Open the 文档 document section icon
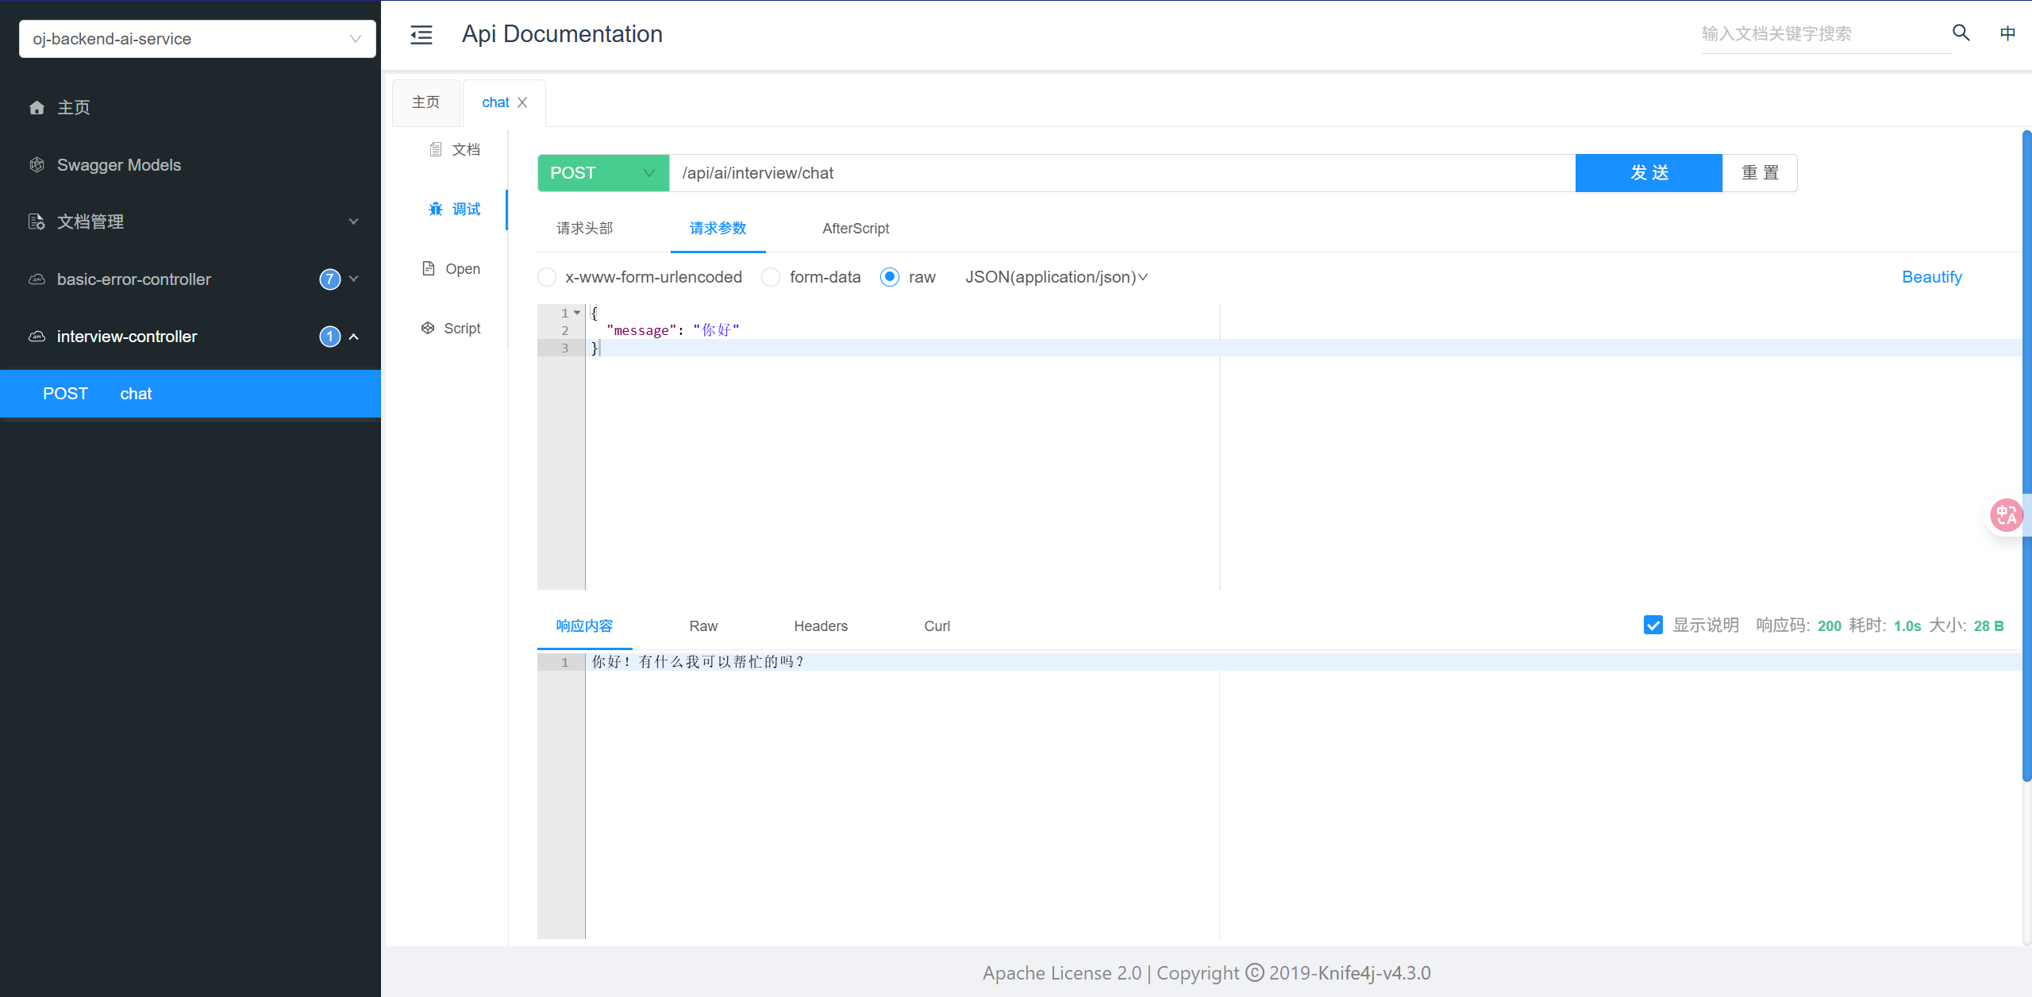Viewport: 2032px width, 997px height. point(436,149)
